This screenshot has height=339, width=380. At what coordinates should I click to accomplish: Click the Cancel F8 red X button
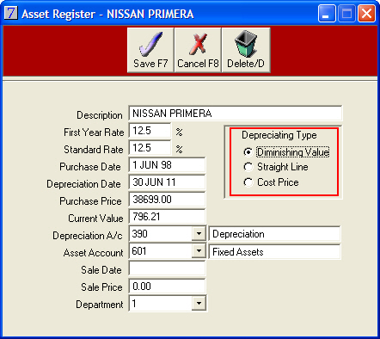198,50
